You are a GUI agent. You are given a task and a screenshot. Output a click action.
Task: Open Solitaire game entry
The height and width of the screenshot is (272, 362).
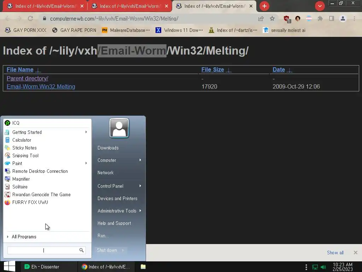click(x=47, y=187)
